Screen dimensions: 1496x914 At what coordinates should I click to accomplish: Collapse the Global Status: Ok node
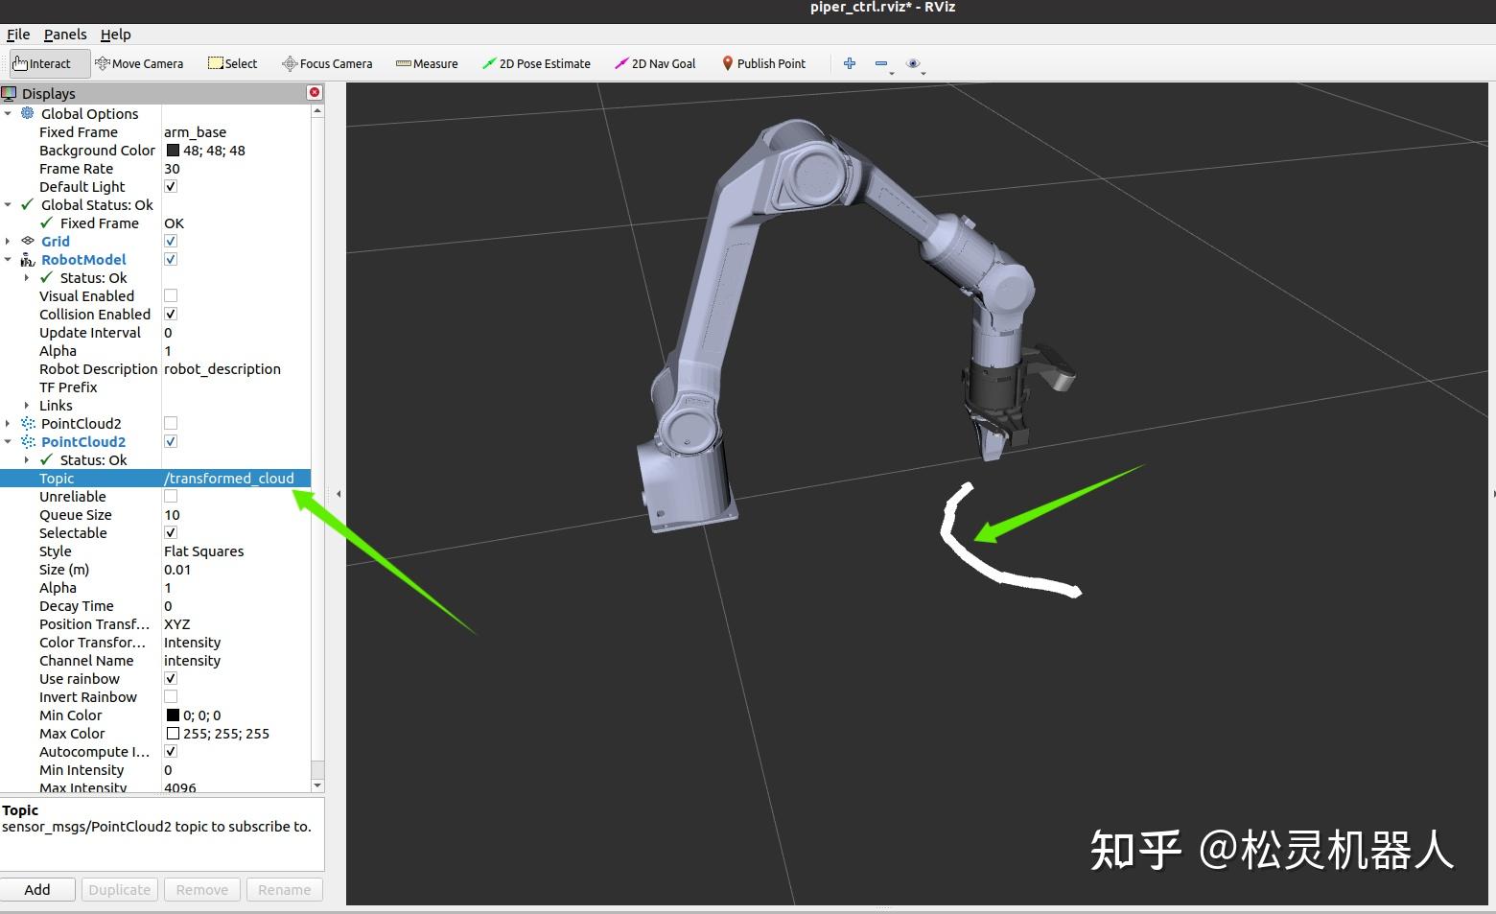click(8, 204)
